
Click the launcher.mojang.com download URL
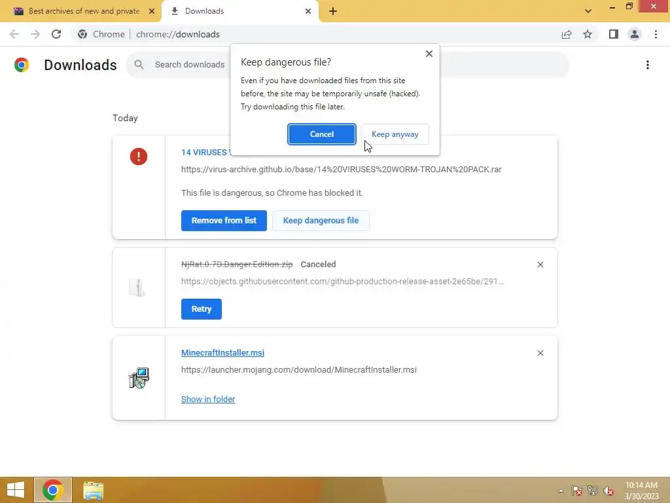[298, 369]
